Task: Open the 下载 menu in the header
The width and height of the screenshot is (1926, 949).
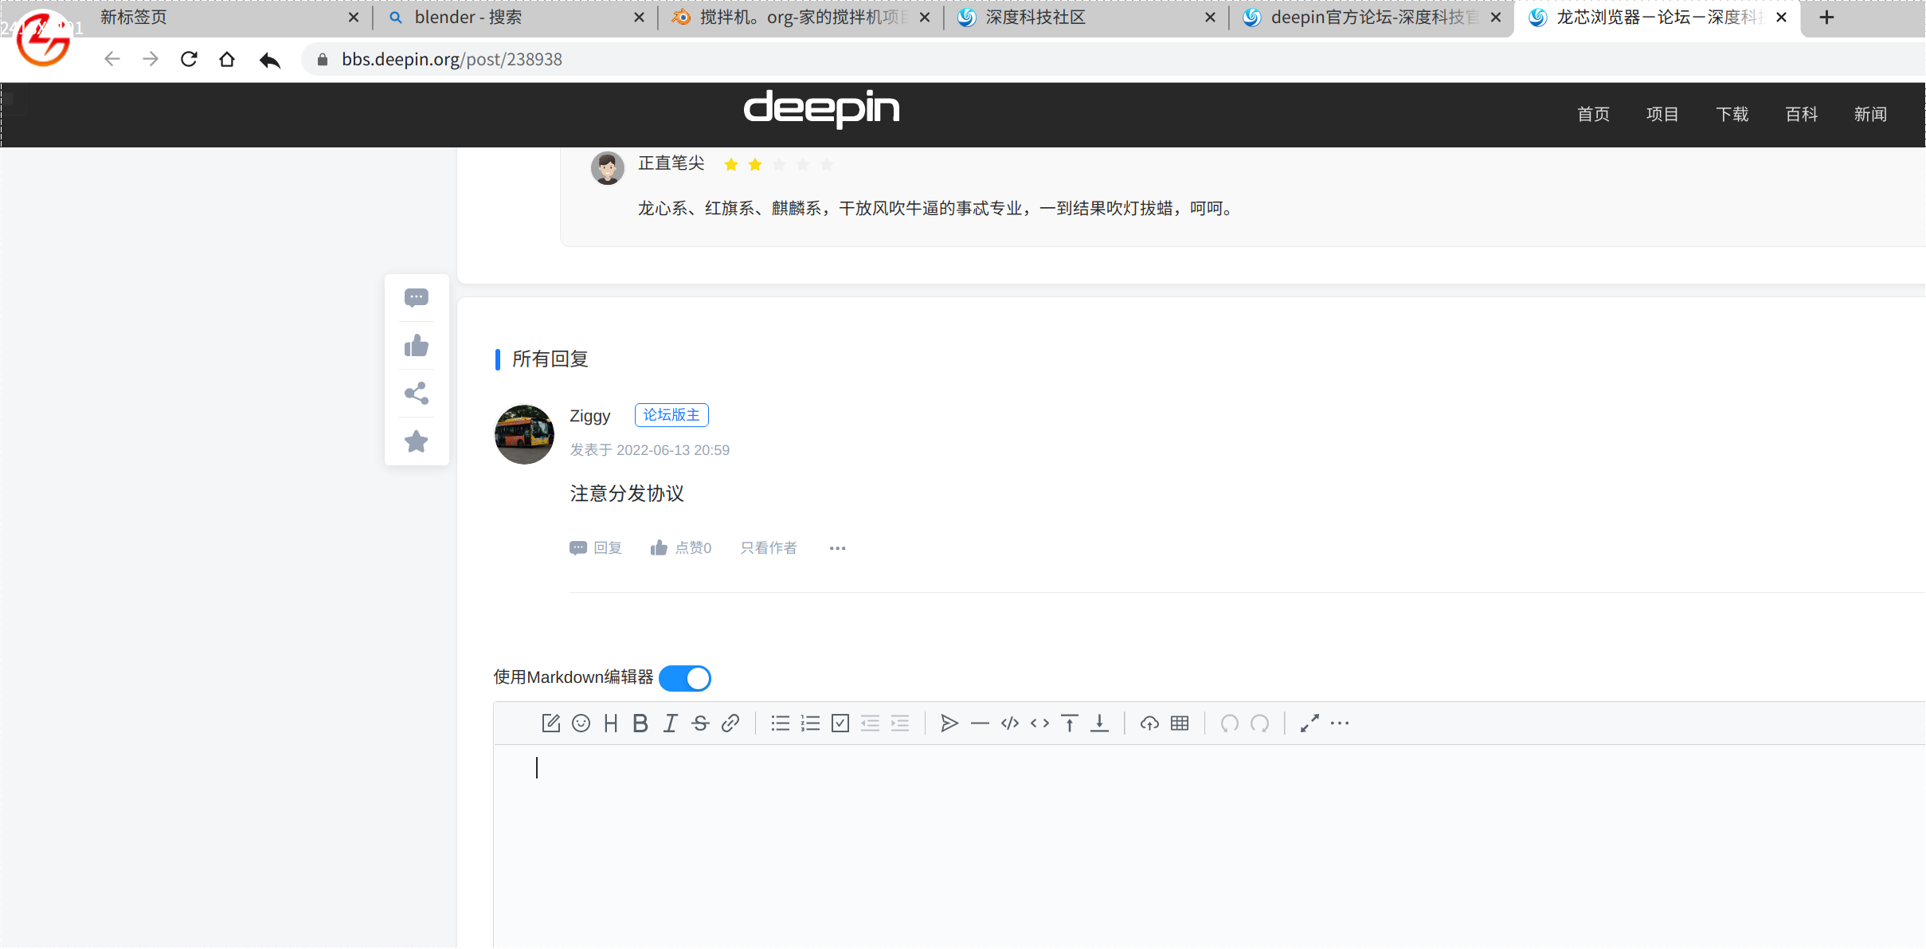Action: point(1731,114)
